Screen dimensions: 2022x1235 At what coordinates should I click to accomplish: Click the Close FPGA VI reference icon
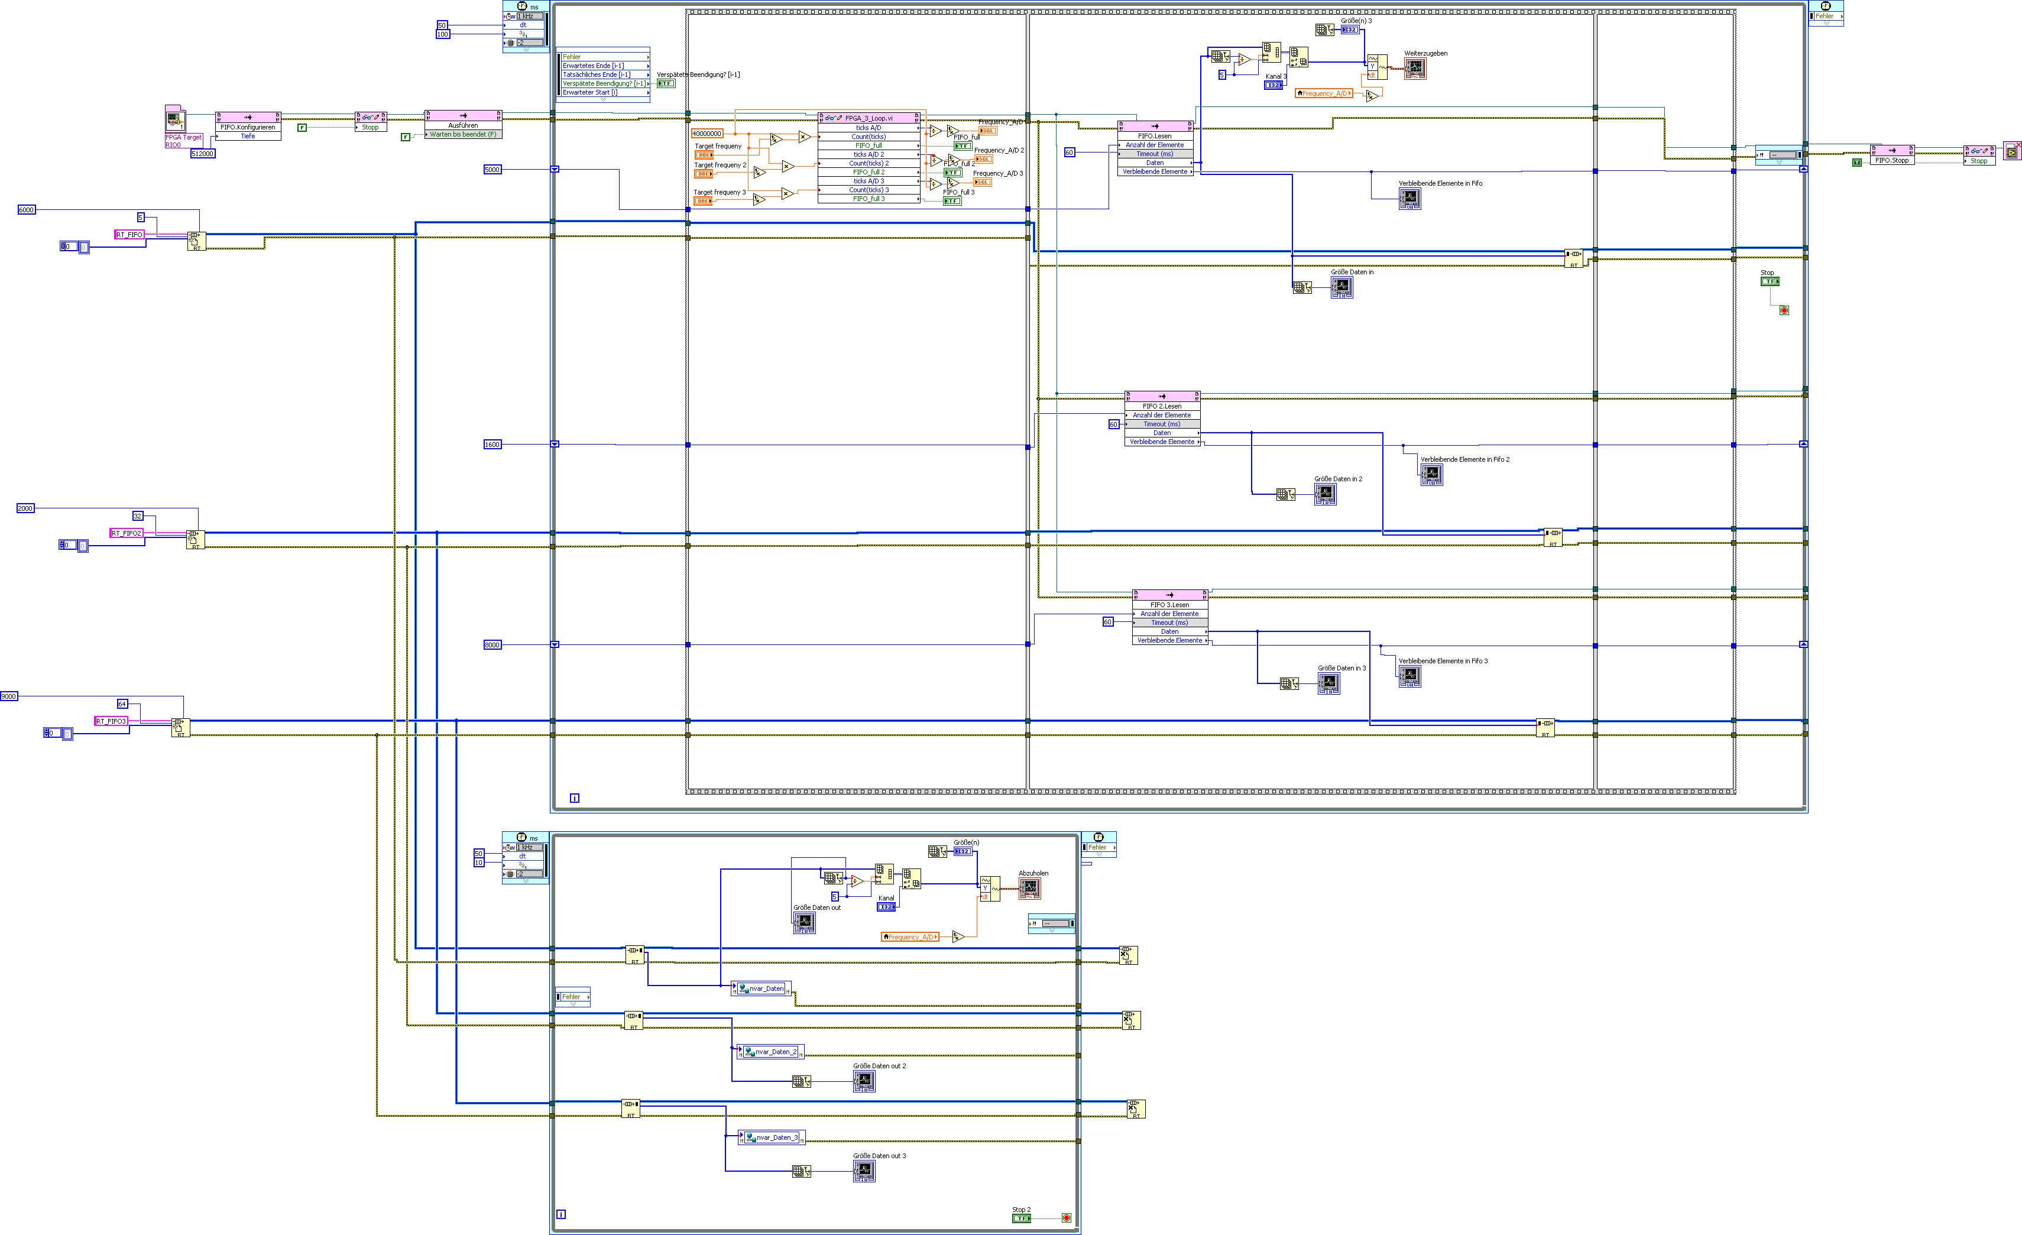pyautogui.click(x=2011, y=151)
